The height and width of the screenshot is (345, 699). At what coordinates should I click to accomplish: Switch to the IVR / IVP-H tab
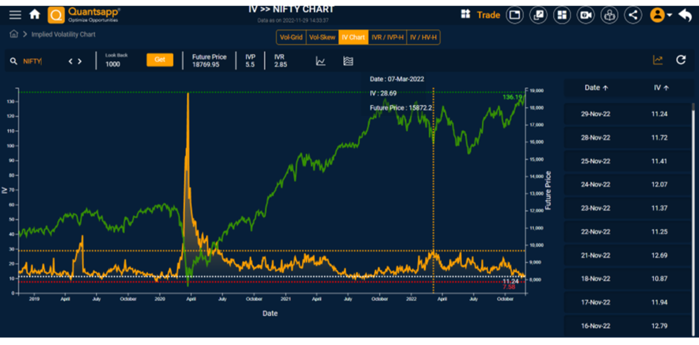pyautogui.click(x=387, y=37)
